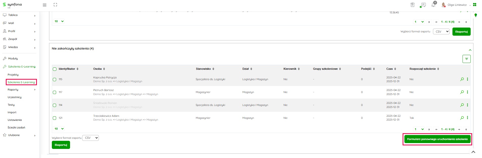
Task: Tick checkbox for identifier 121 row
Action: (x=54, y=118)
